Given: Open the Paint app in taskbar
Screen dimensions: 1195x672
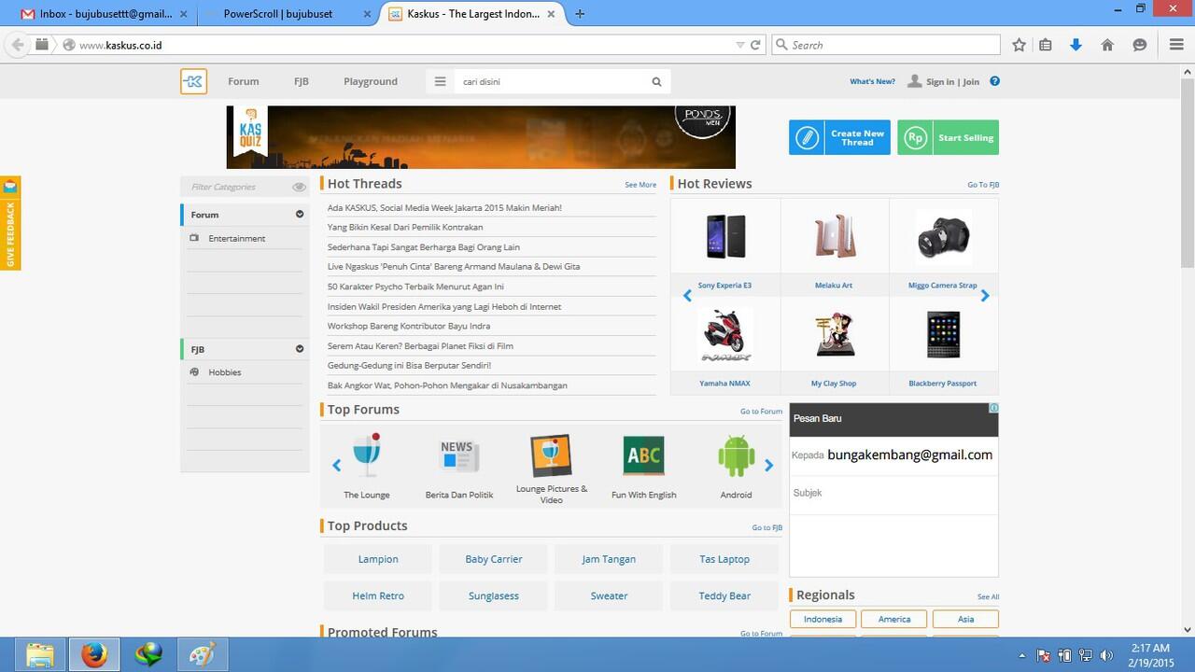Looking at the screenshot, I should [202, 655].
